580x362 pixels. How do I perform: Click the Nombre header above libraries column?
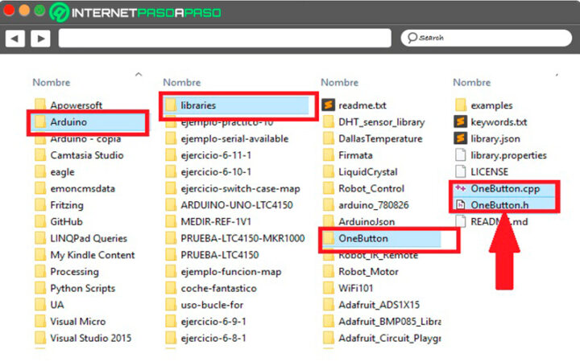(x=181, y=82)
